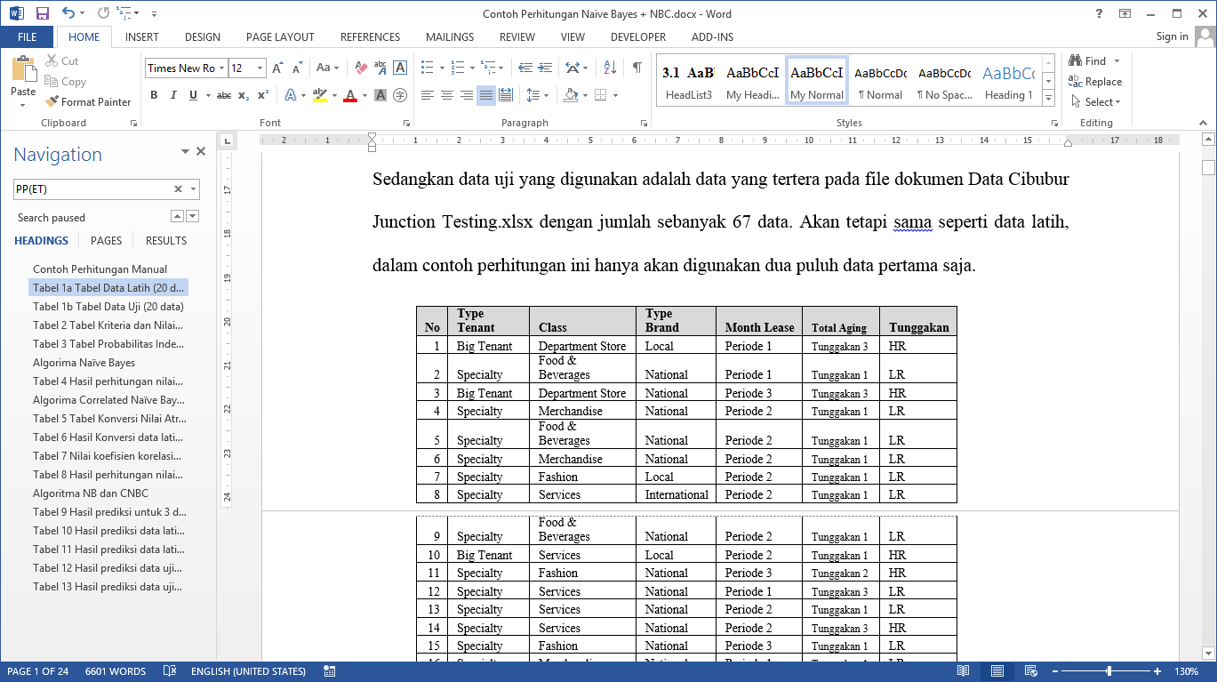Screen dimensions: 1217x682
Task: Click the navigation search box
Action: [x=92, y=189]
